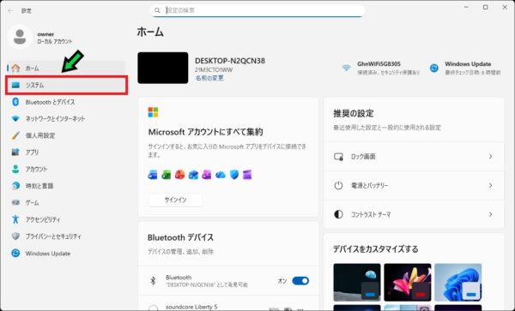This screenshot has width=515, height=311.
Task: Click the personalization paintbrush icon
Action: (x=15, y=135)
